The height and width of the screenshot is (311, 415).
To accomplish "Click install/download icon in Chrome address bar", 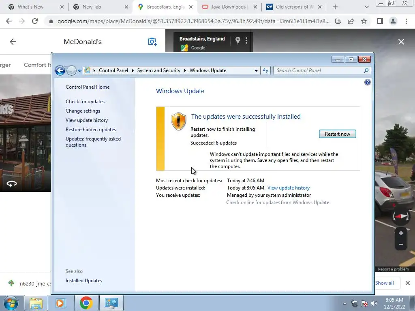I will (338, 21).
